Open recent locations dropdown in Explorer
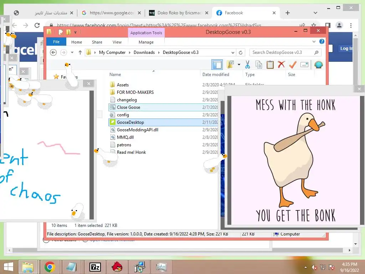Viewport: 365px width, 274px height. (x=72, y=52)
